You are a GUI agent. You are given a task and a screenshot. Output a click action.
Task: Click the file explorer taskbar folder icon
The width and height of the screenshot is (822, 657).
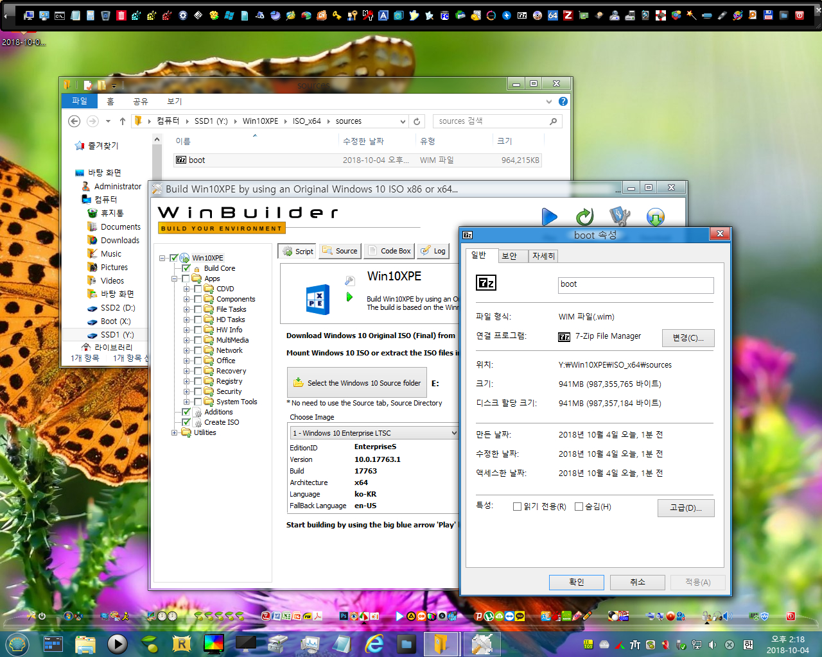pos(85,644)
